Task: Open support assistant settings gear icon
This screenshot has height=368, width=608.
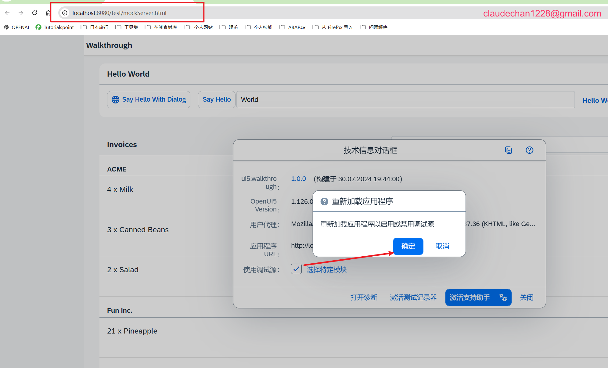Action: pyautogui.click(x=503, y=298)
